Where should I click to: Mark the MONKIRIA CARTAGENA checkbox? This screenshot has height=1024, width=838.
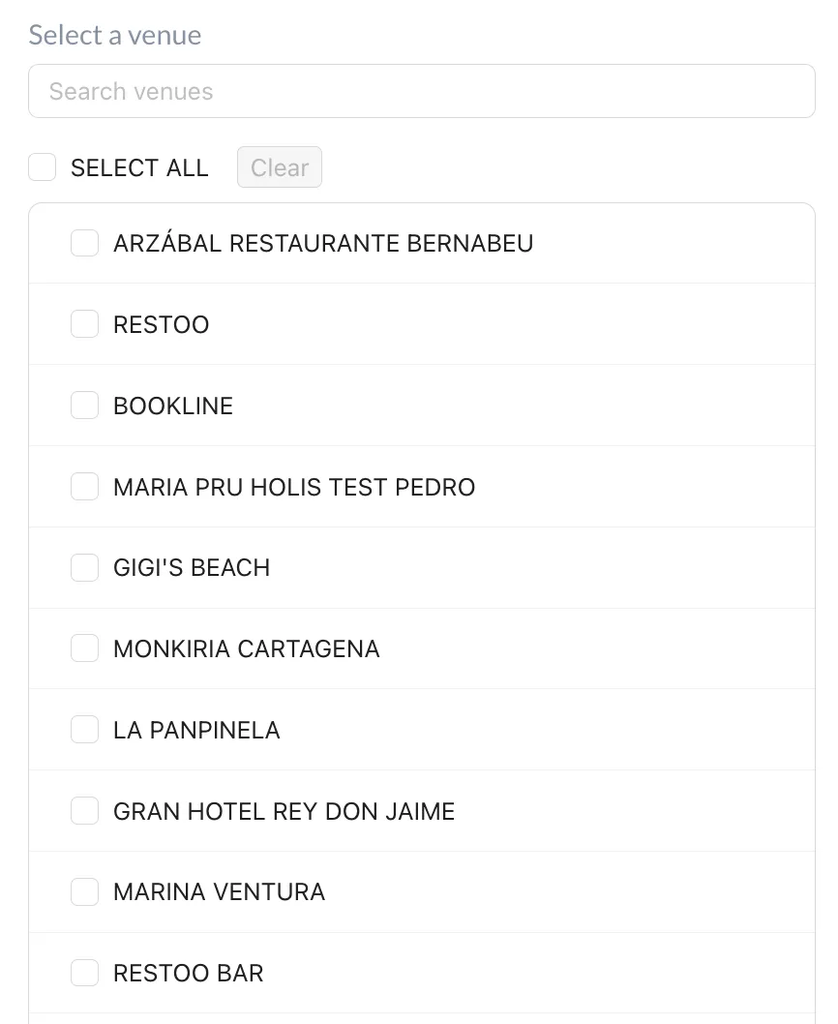84,648
